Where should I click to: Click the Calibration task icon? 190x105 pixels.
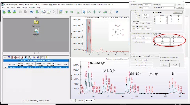click(x=36, y=22)
